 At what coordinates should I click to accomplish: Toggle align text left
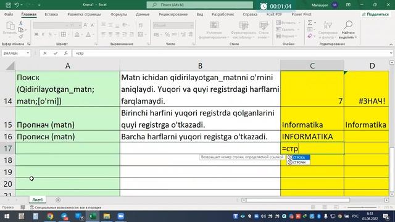(x=104, y=35)
